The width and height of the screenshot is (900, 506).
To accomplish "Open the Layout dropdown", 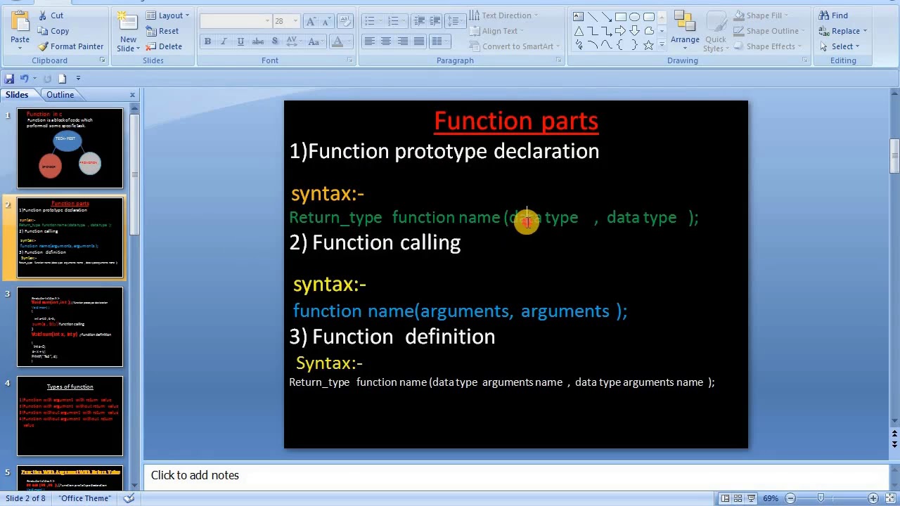I will 168,15.
